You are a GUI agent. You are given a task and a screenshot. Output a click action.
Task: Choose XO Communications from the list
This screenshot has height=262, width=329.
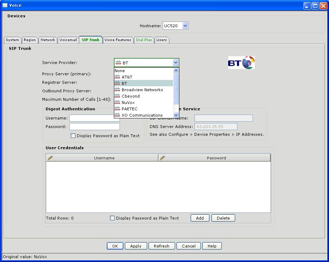click(144, 115)
